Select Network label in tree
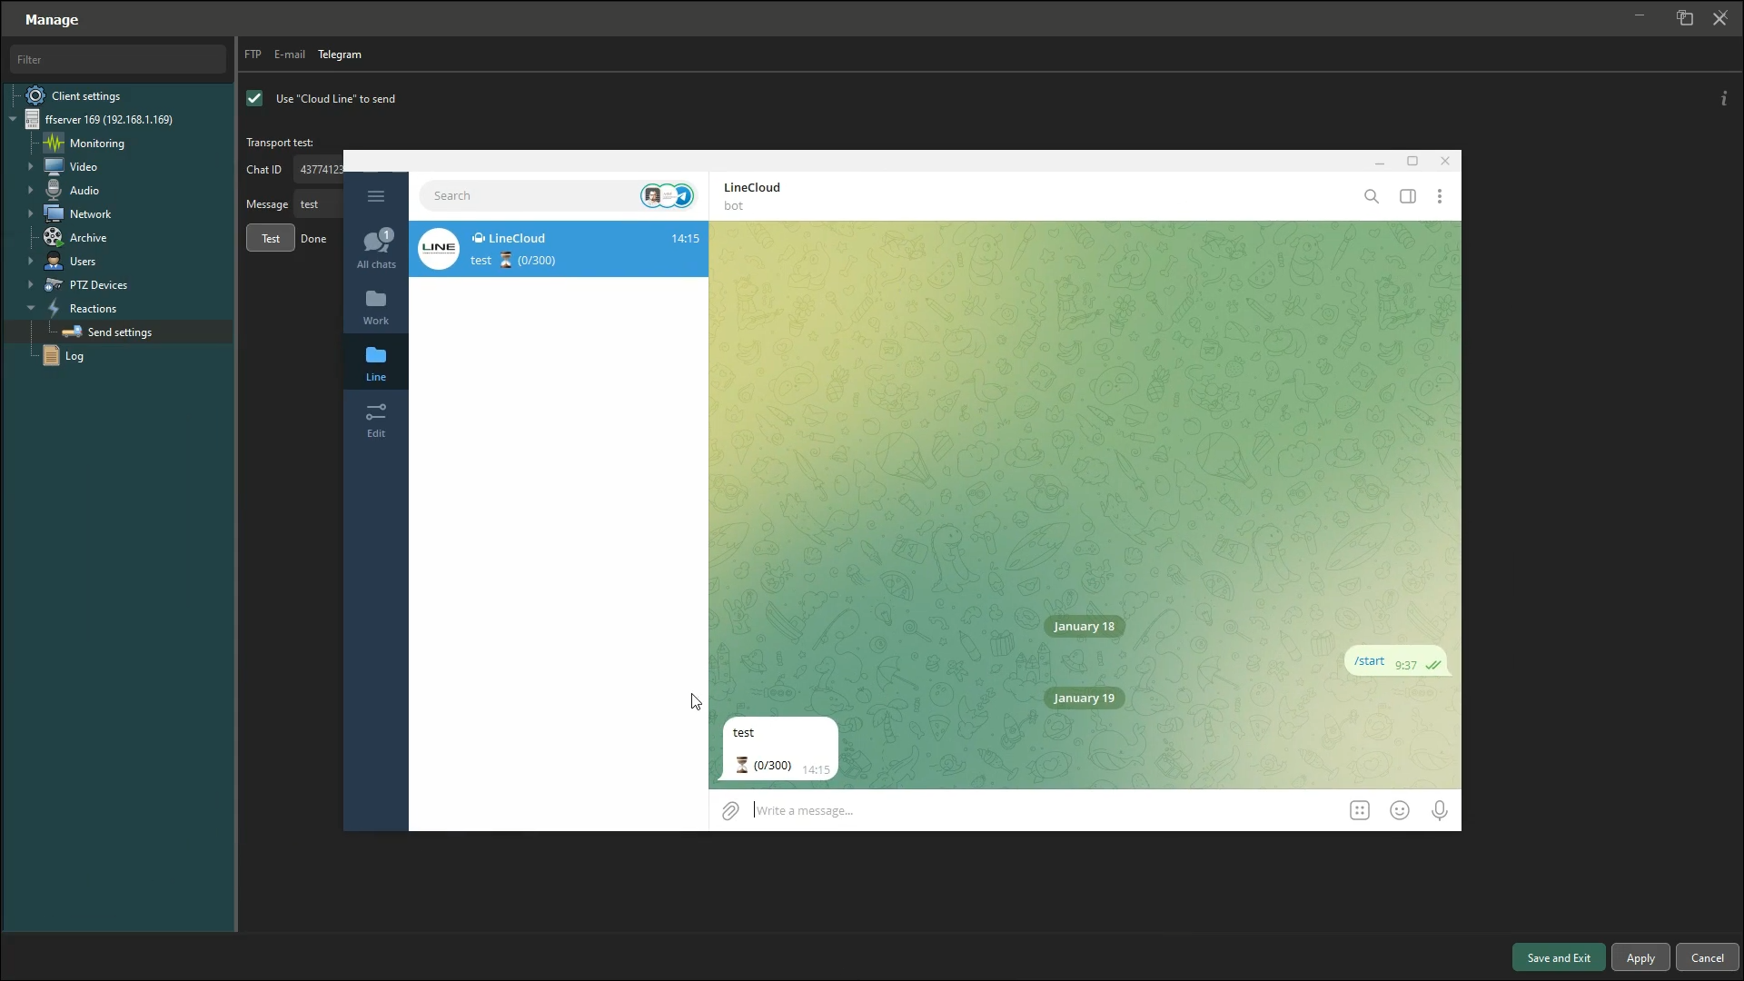Screen dimensions: 1744x981 click(91, 213)
